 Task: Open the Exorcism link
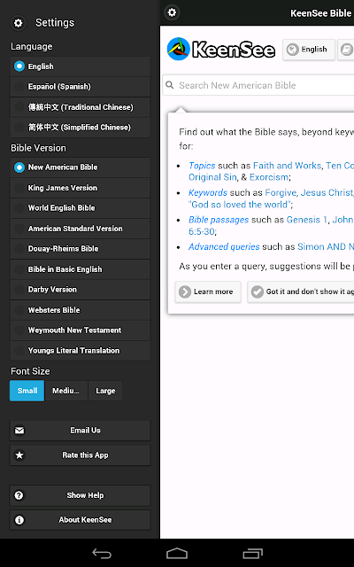[269, 177]
